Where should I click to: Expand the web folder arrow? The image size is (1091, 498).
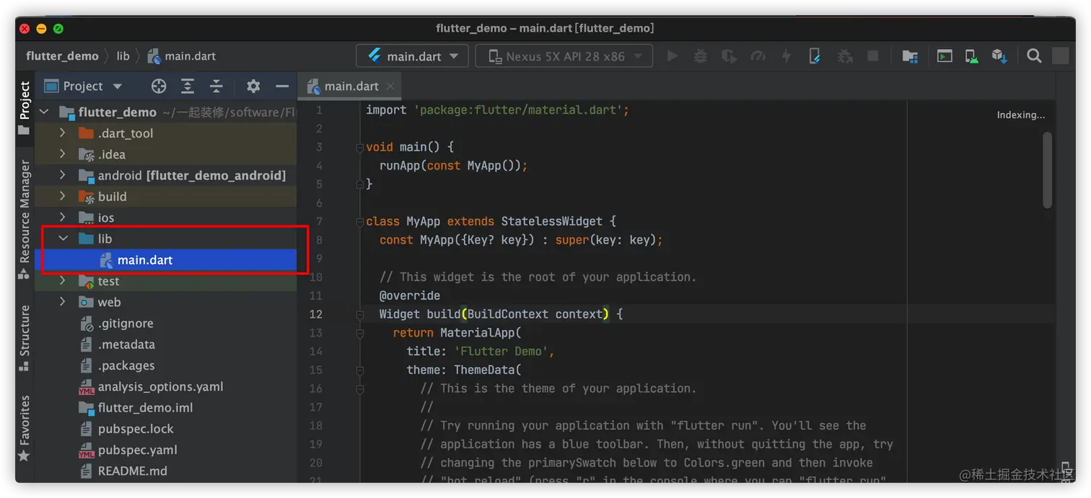tap(63, 302)
